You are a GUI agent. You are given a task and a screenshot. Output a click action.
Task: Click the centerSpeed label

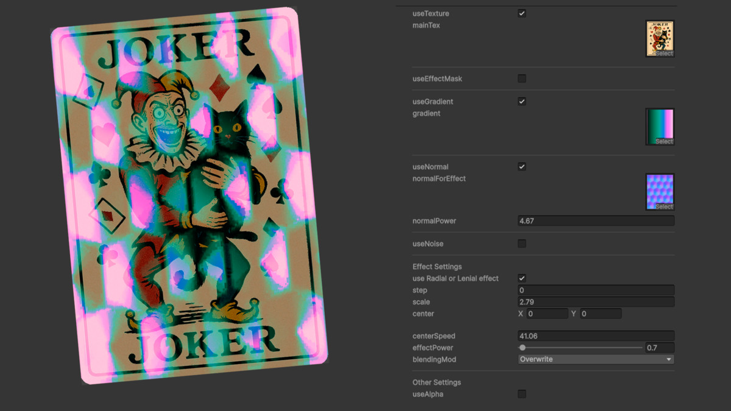(434, 336)
